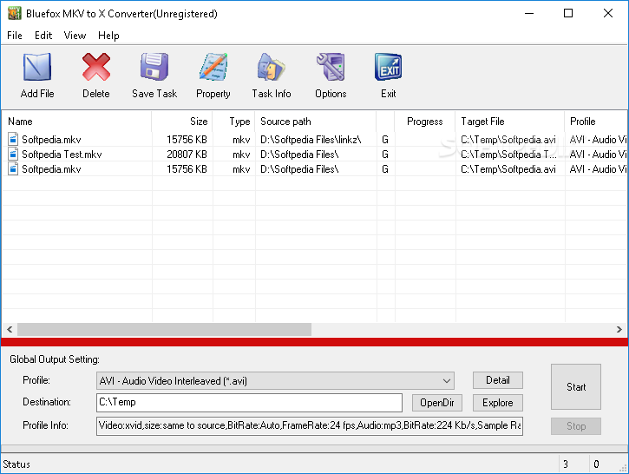Select the Softpedia Test.mkv row
629x474 pixels.
[x=314, y=155]
